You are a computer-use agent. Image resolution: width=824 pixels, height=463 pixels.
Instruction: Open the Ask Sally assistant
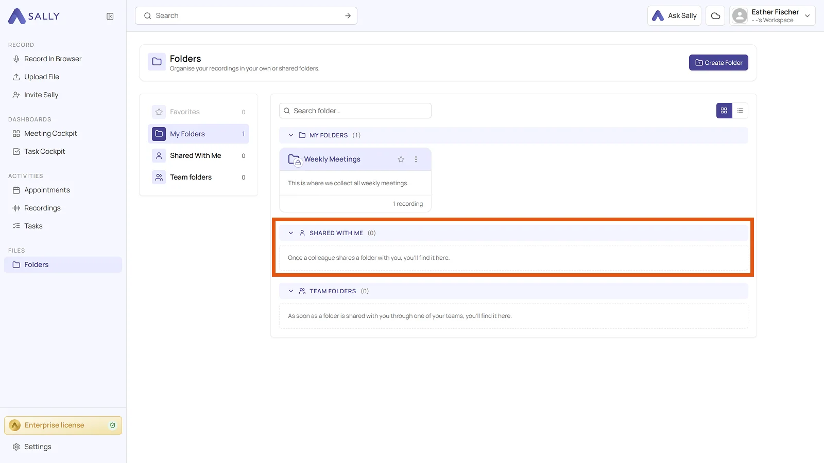(x=674, y=16)
